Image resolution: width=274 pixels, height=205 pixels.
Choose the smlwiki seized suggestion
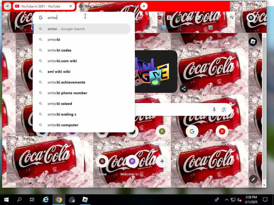[82, 104]
